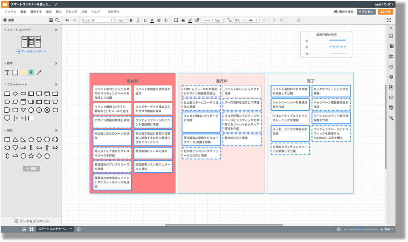Screen dimensions: 408x242
Task: Open the revision history panel (clock icon)
Action: point(391,66)
